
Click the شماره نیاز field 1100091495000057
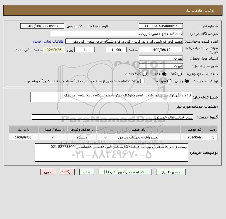click(x=161, y=26)
